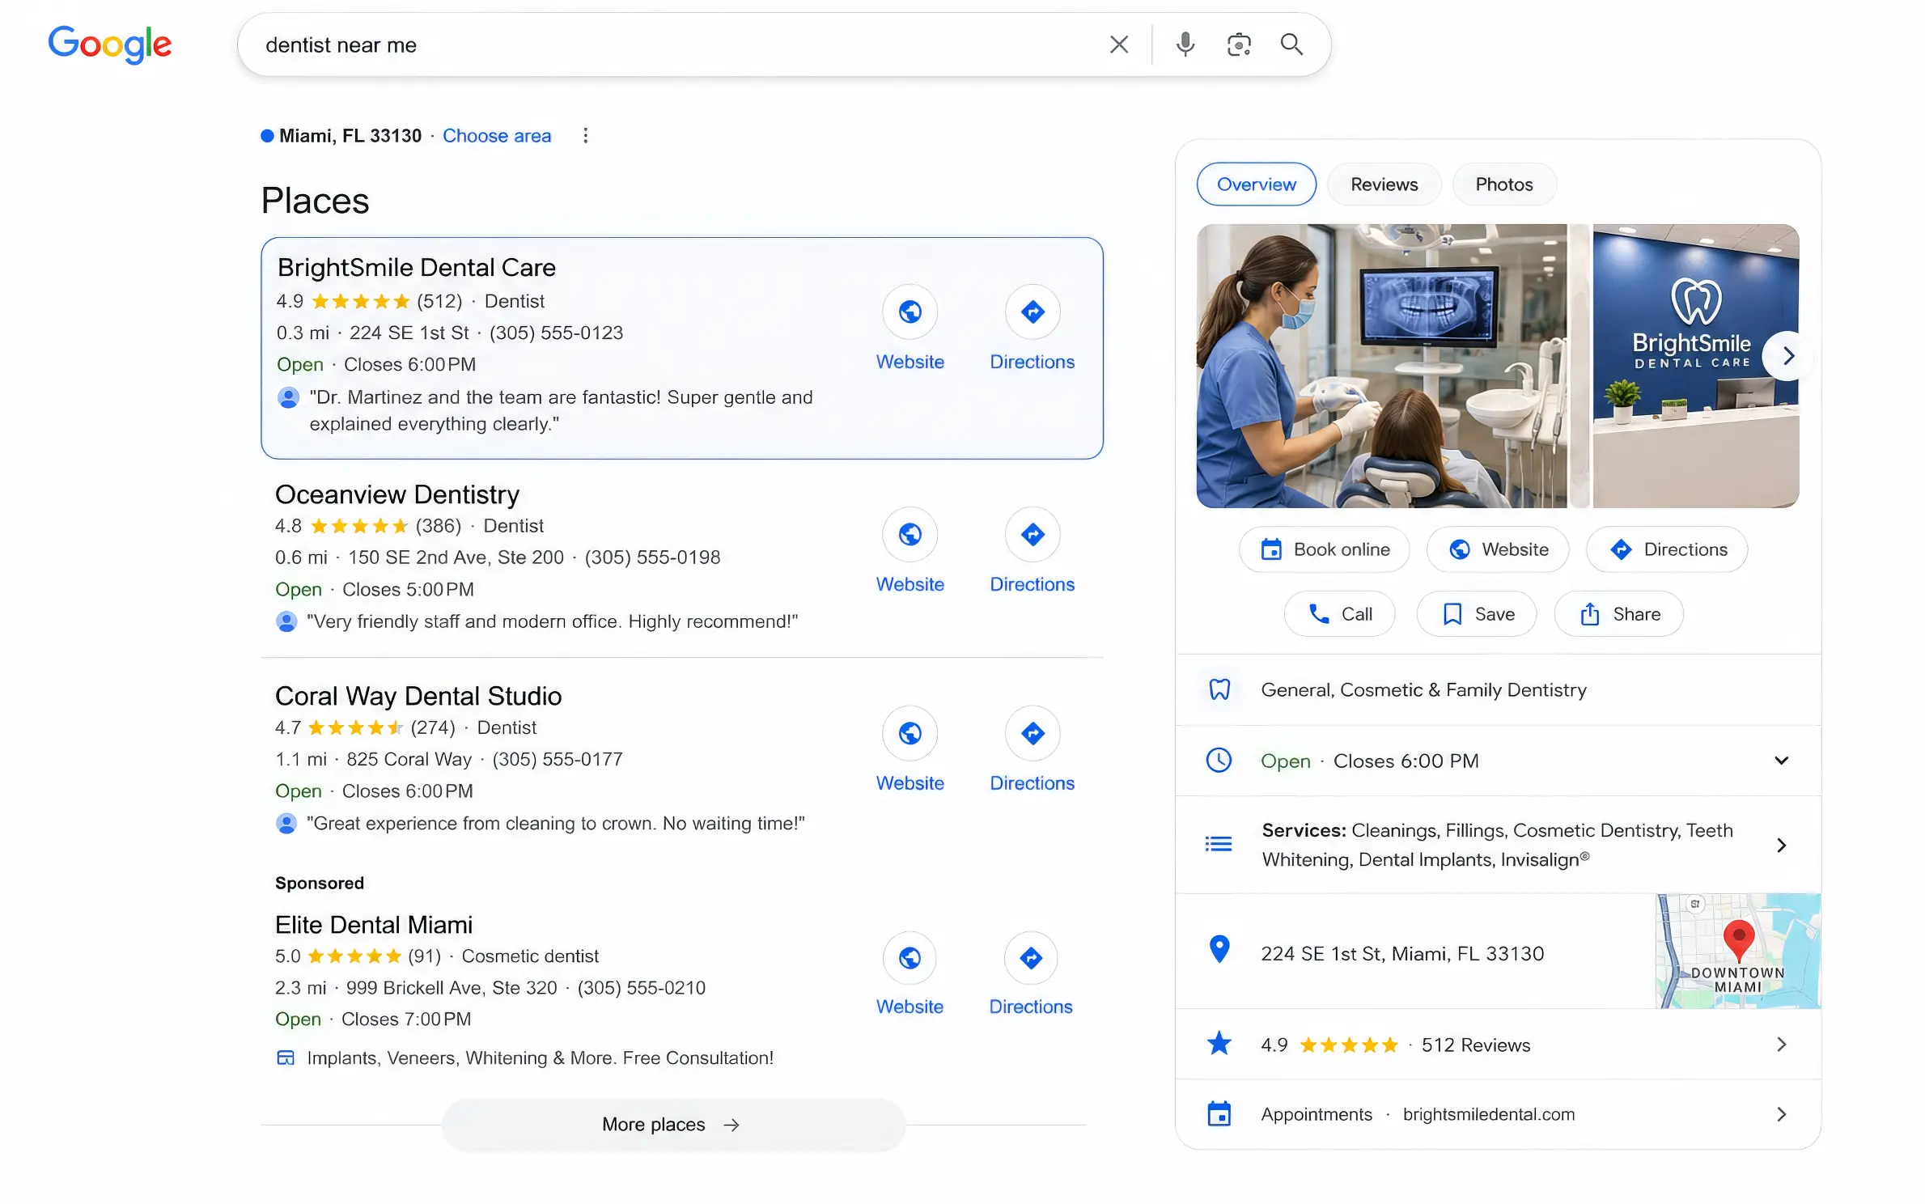This screenshot has width=1925, height=1204.
Task: Get directions to Elite Dental Miami
Action: pos(1031,958)
